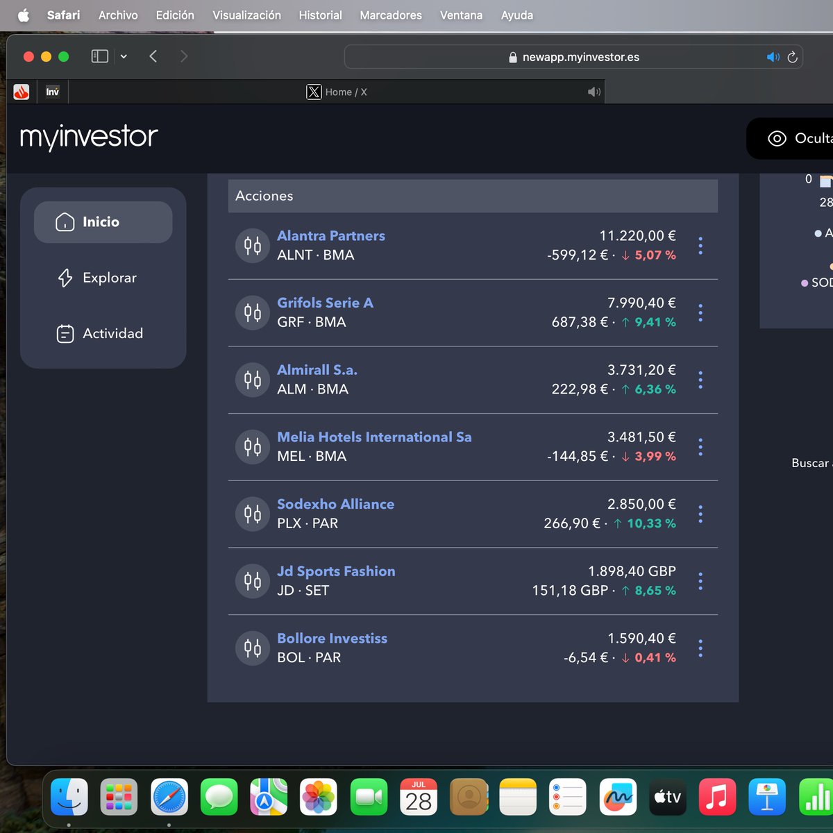Viewport: 833px width, 833px height.
Task: Open the Archivo menu
Action: point(118,15)
